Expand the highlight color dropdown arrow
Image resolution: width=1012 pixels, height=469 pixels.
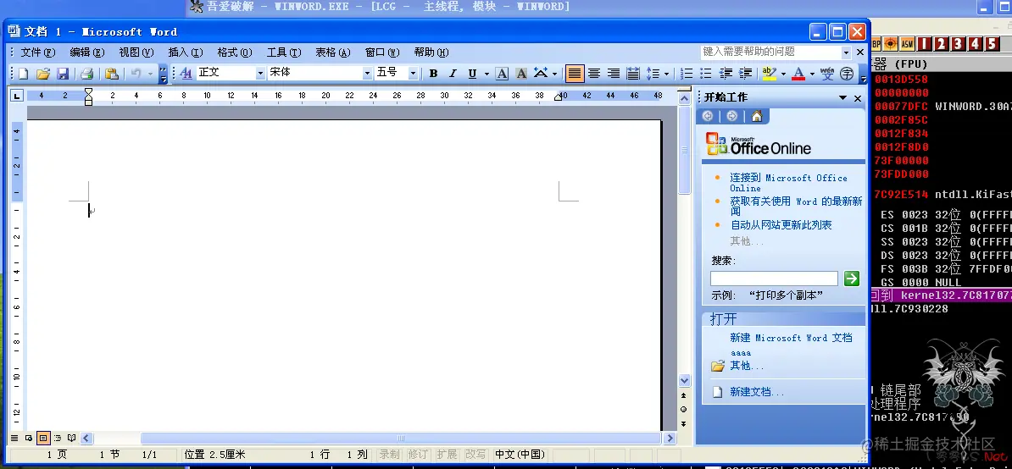[783, 74]
